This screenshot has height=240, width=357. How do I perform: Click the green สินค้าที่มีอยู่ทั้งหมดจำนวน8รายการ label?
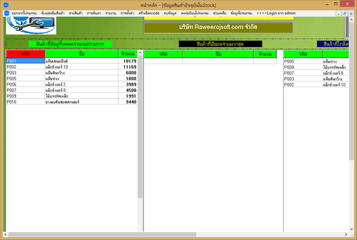(70, 44)
